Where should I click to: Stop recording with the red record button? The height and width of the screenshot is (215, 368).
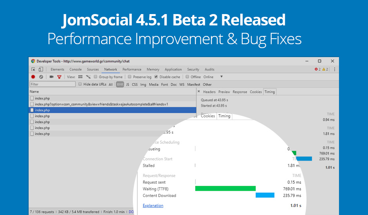33,77
